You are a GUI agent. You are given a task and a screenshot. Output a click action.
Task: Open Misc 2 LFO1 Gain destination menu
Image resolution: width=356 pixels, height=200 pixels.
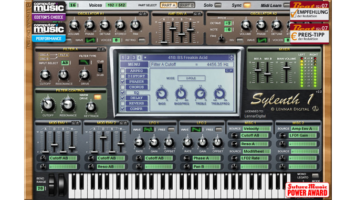tap(302, 135)
